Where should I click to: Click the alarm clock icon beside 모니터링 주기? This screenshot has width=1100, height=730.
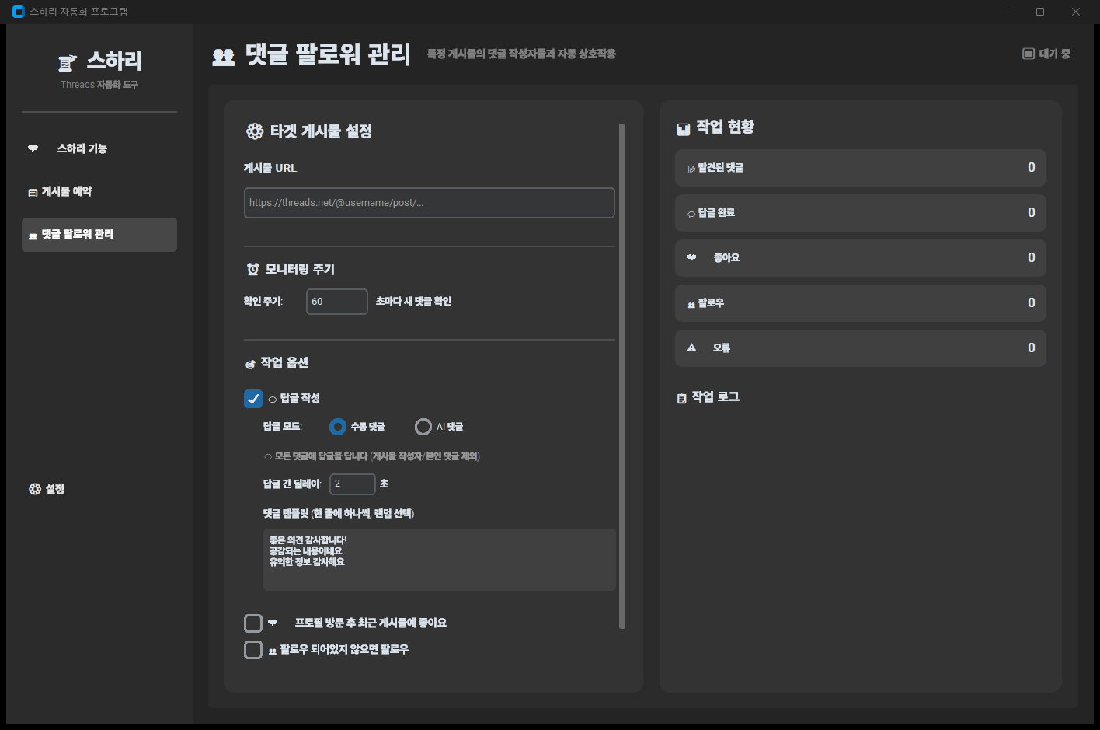coord(252,269)
